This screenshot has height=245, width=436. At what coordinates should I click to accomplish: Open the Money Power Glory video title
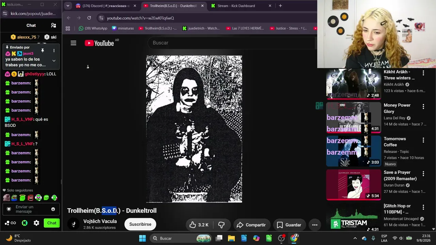[x=397, y=108]
